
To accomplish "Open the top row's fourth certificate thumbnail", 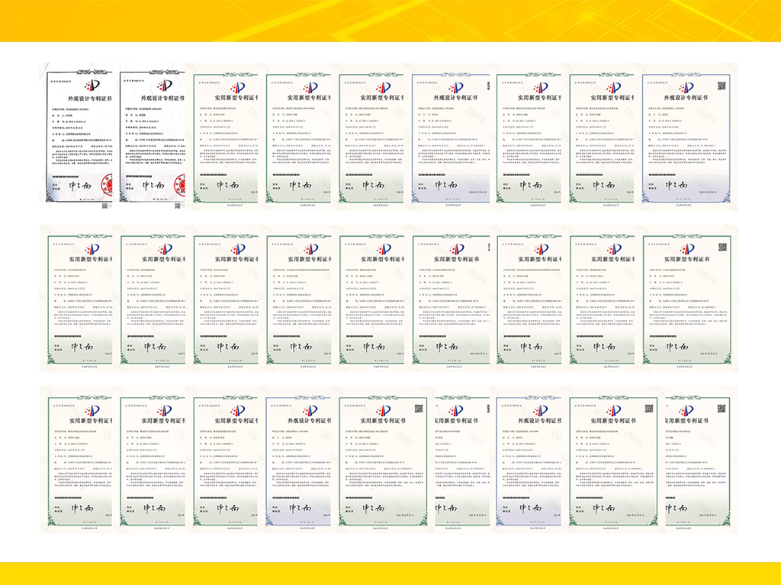I will pos(298,139).
